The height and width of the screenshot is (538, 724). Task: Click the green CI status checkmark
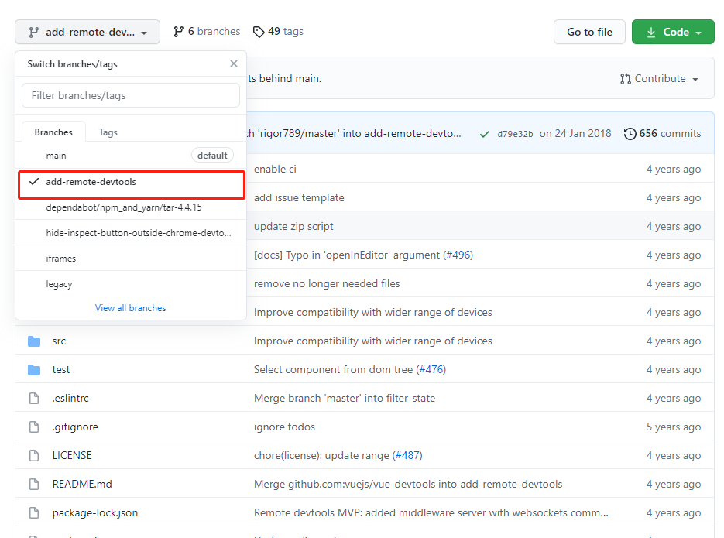(485, 134)
